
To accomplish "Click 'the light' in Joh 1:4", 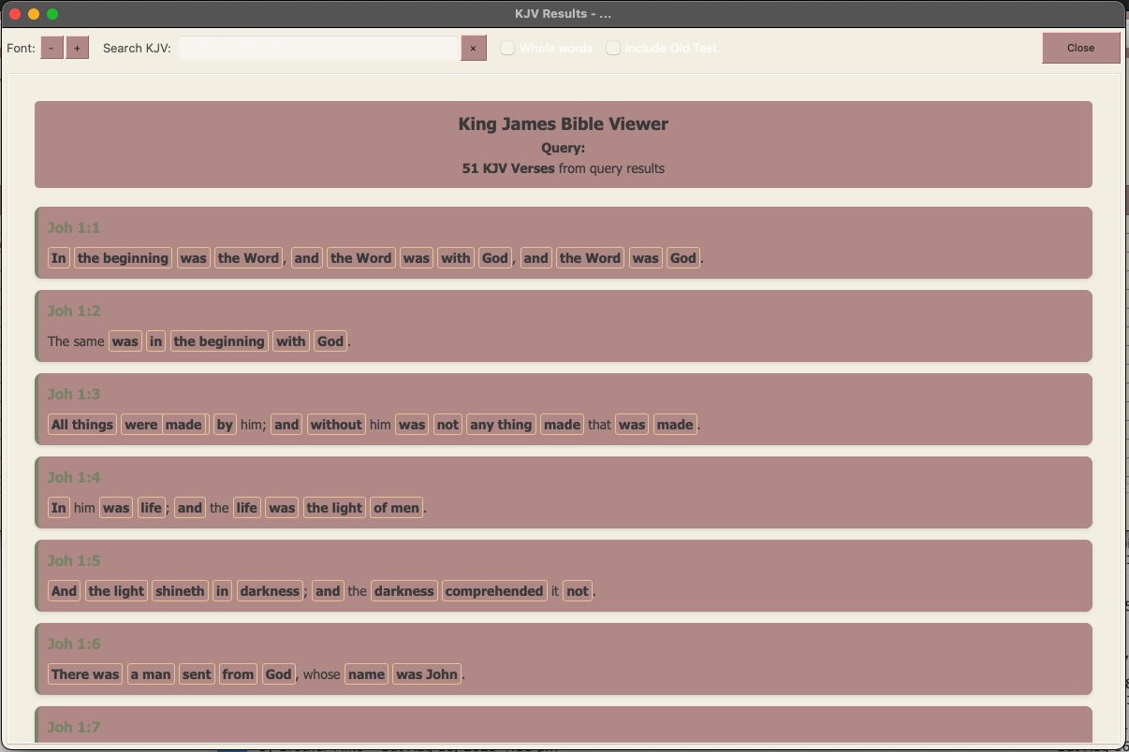I will pyautogui.click(x=334, y=508).
